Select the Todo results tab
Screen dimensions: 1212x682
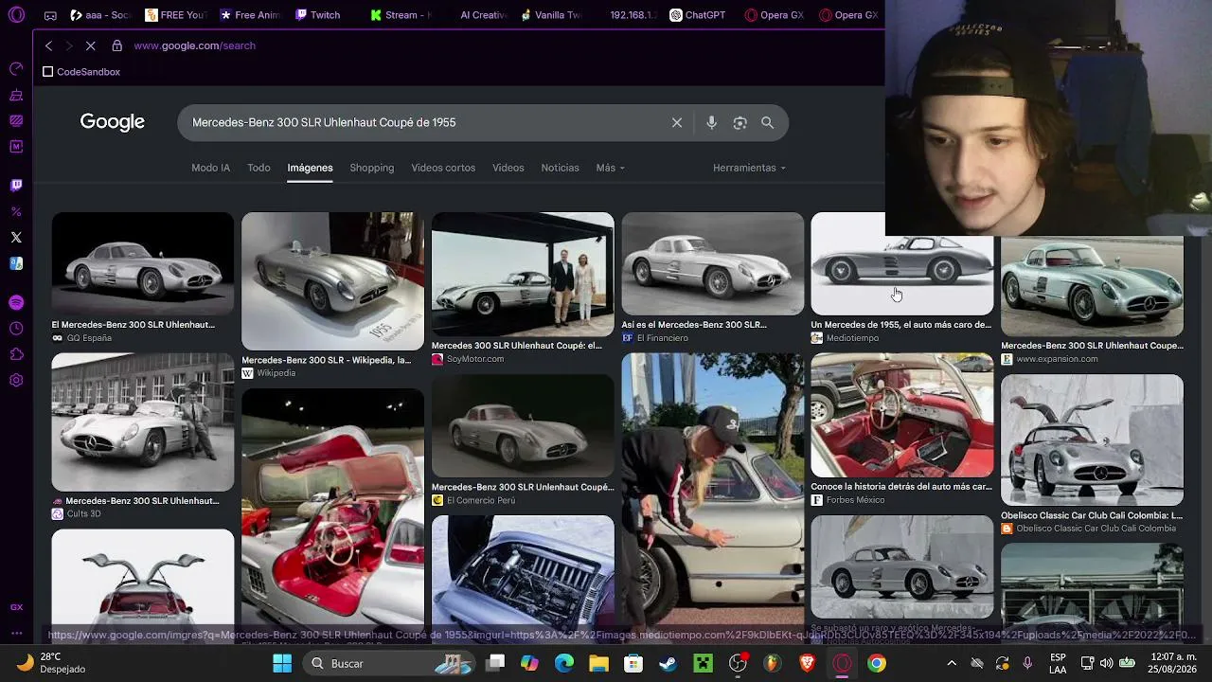pos(258,168)
